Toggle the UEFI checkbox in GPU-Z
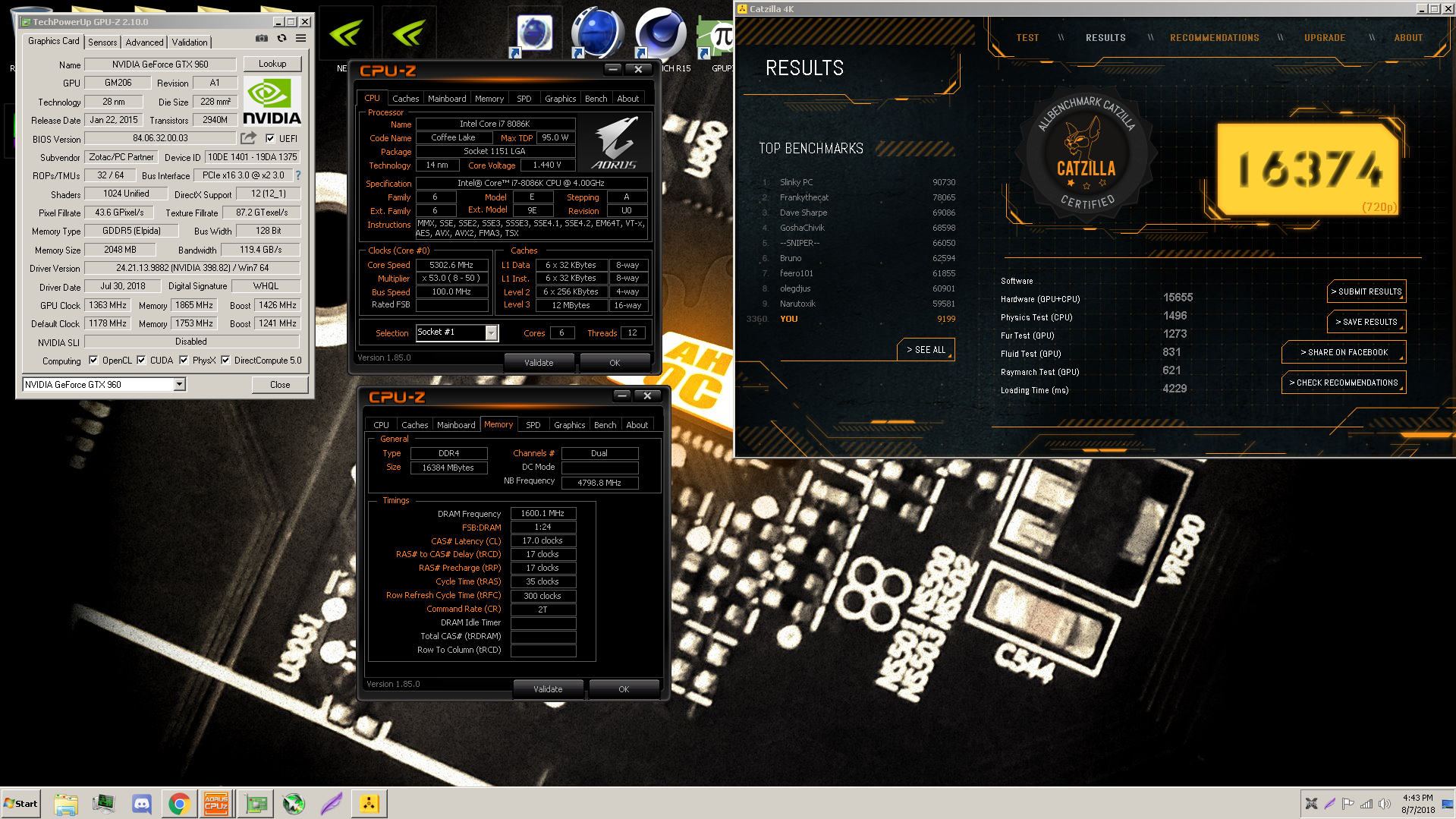This screenshot has height=819, width=1456. point(270,138)
